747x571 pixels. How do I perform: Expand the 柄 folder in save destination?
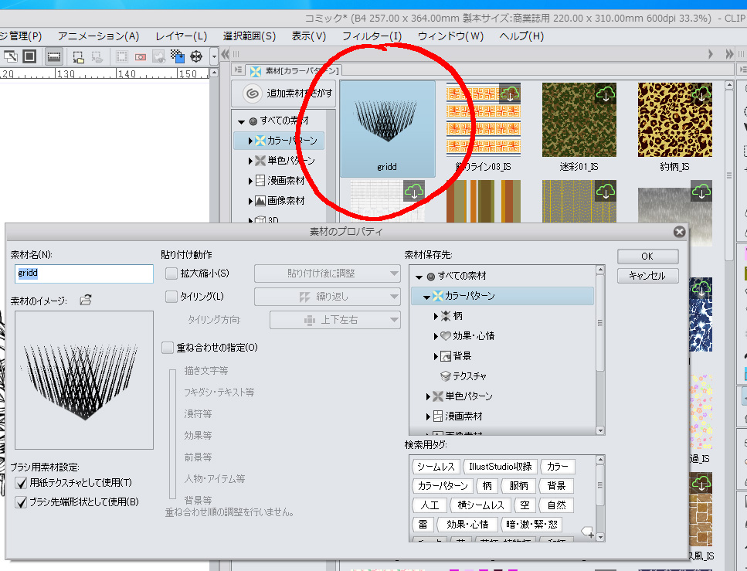pos(436,316)
